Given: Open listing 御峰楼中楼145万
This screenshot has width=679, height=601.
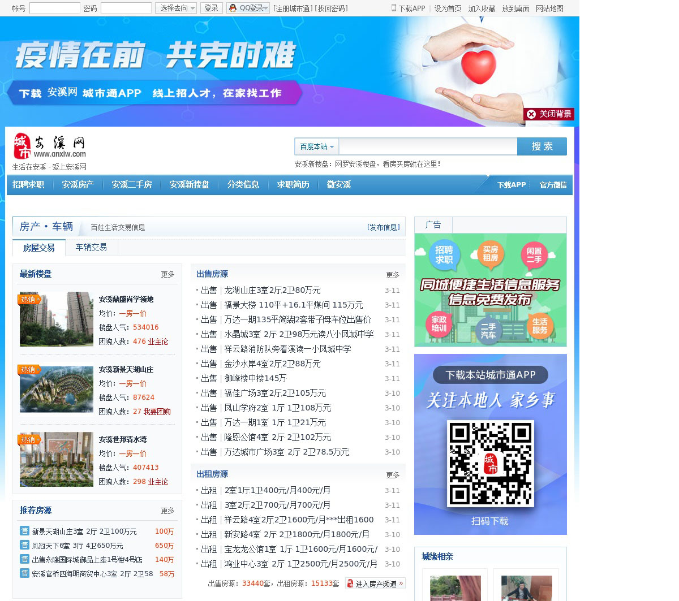Looking at the screenshot, I should 255,378.
